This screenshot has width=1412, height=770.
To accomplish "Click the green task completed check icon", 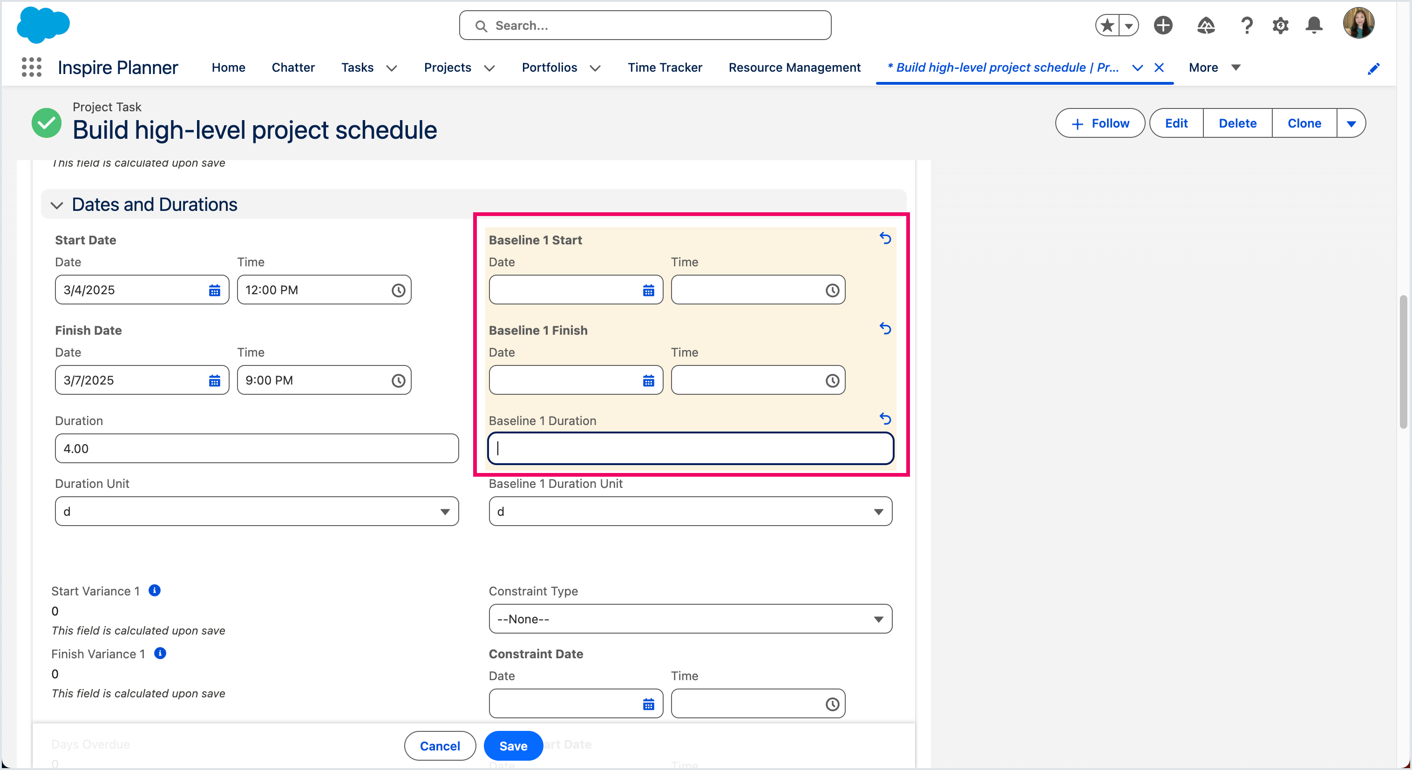I will tap(47, 123).
